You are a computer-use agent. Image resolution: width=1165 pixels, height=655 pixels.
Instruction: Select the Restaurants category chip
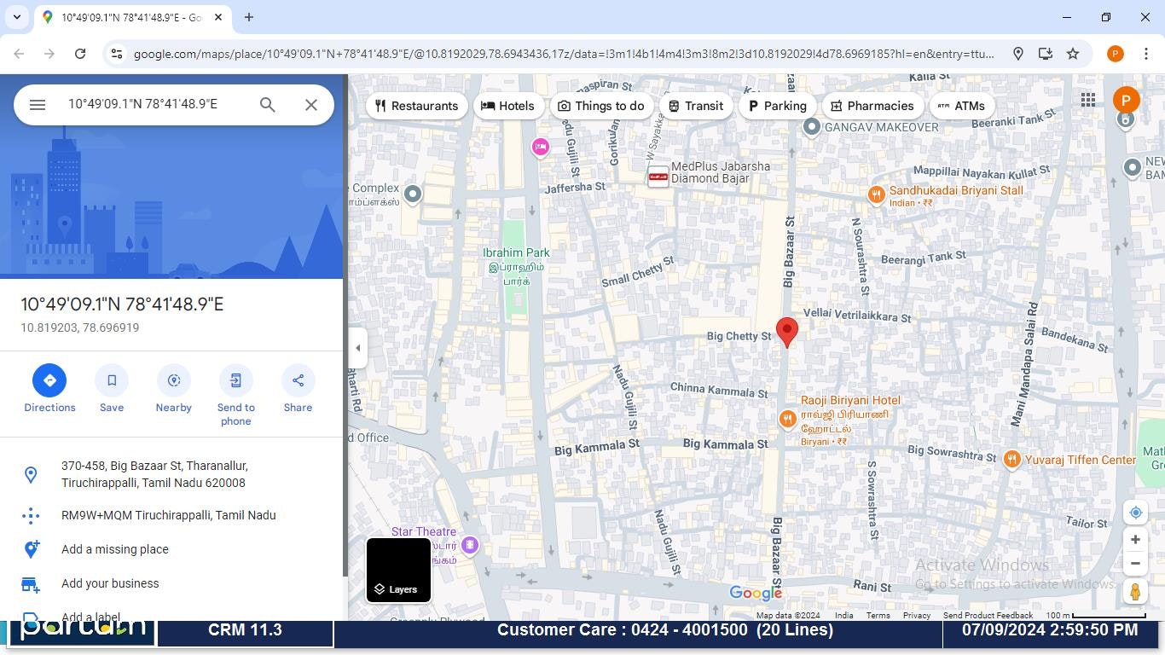(417, 106)
